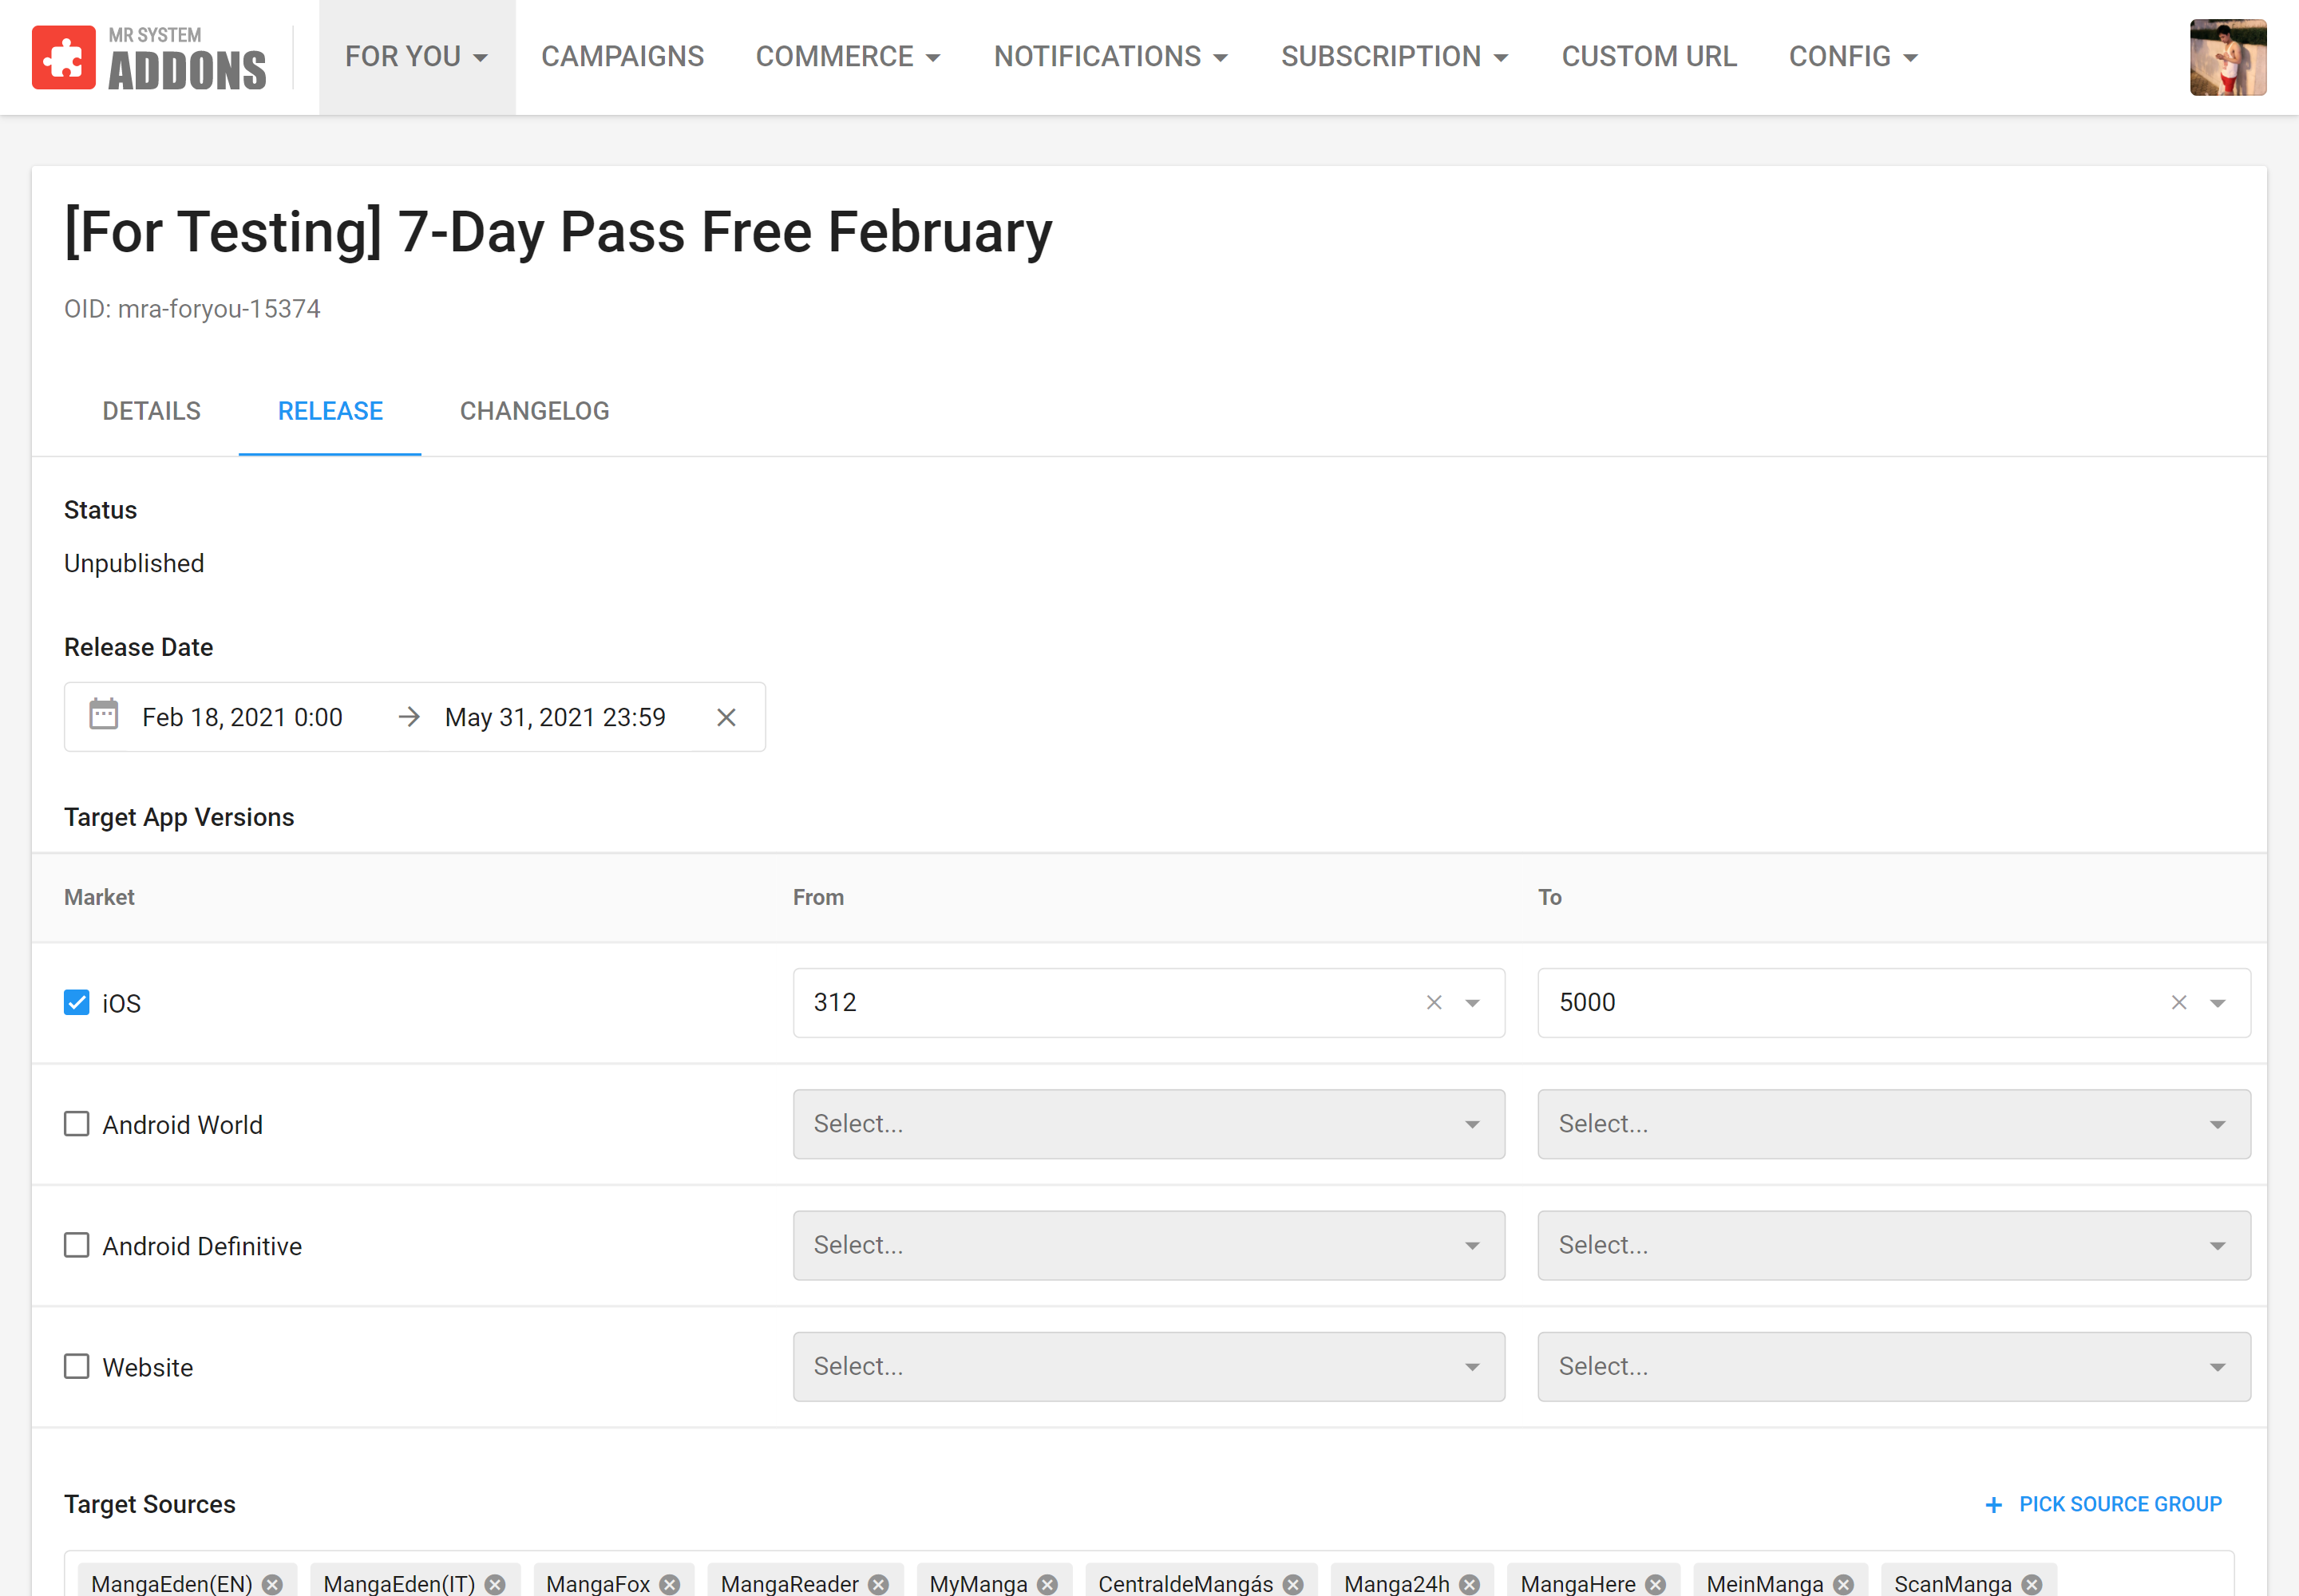This screenshot has width=2299, height=1596.
Task: Remove the MangaFox source tag
Action: tap(671, 1584)
